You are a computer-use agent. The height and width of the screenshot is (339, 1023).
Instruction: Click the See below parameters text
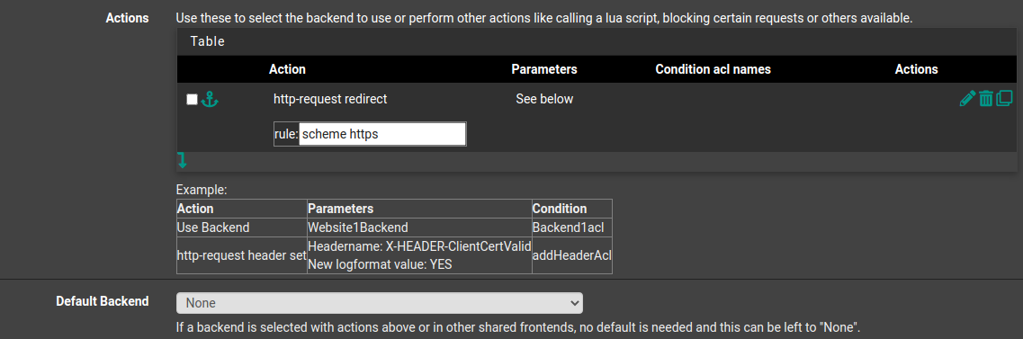click(x=544, y=99)
